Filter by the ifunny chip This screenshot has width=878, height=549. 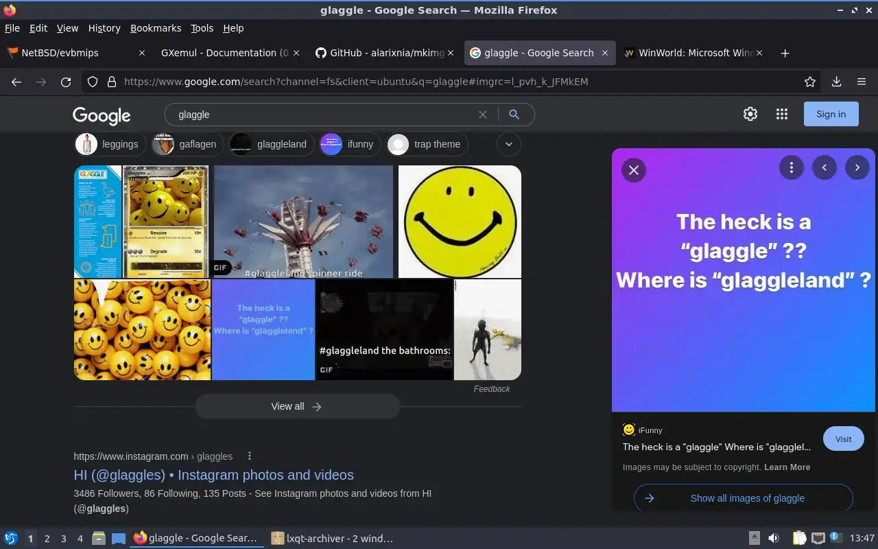(350, 144)
